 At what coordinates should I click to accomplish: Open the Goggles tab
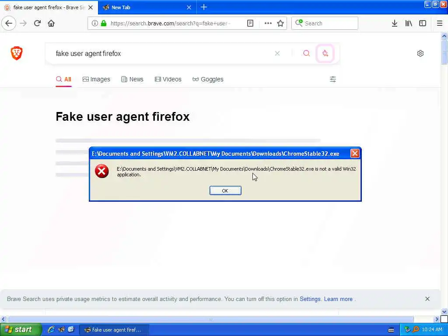click(x=208, y=80)
